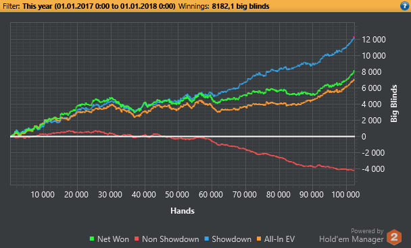This screenshot has height=248, width=411.
Task: Click the 50 000 hands axis label
Action: (x=177, y=195)
